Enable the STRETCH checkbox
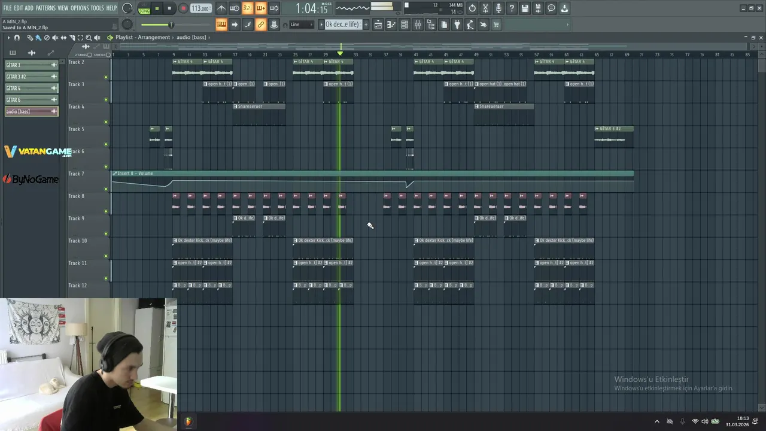 coord(109,55)
